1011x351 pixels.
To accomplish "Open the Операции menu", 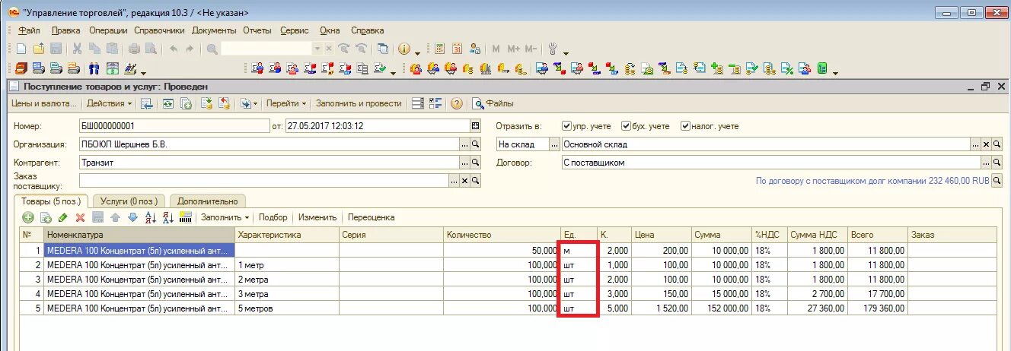I will point(108,30).
